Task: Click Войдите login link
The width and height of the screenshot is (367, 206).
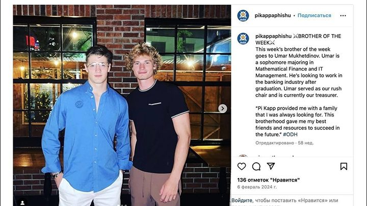Action: (242, 200)
